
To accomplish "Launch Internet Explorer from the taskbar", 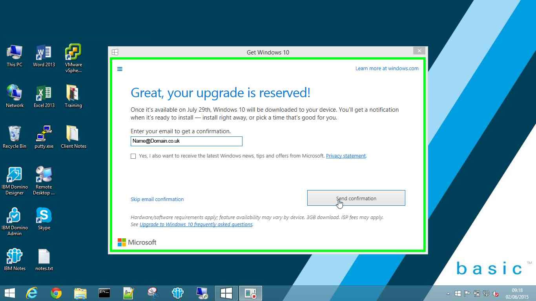I will click(32, 293).
